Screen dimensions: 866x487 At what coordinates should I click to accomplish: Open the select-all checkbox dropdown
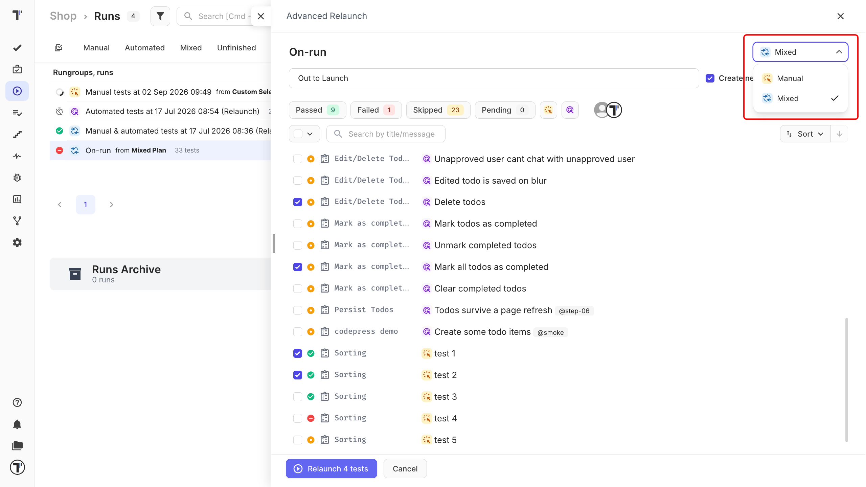[x=304, y=134]
